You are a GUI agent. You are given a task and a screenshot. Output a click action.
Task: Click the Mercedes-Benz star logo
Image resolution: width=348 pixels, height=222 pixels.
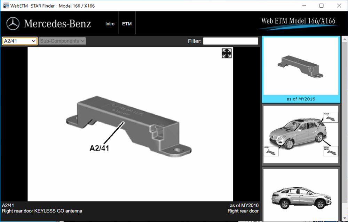point(13,24)
